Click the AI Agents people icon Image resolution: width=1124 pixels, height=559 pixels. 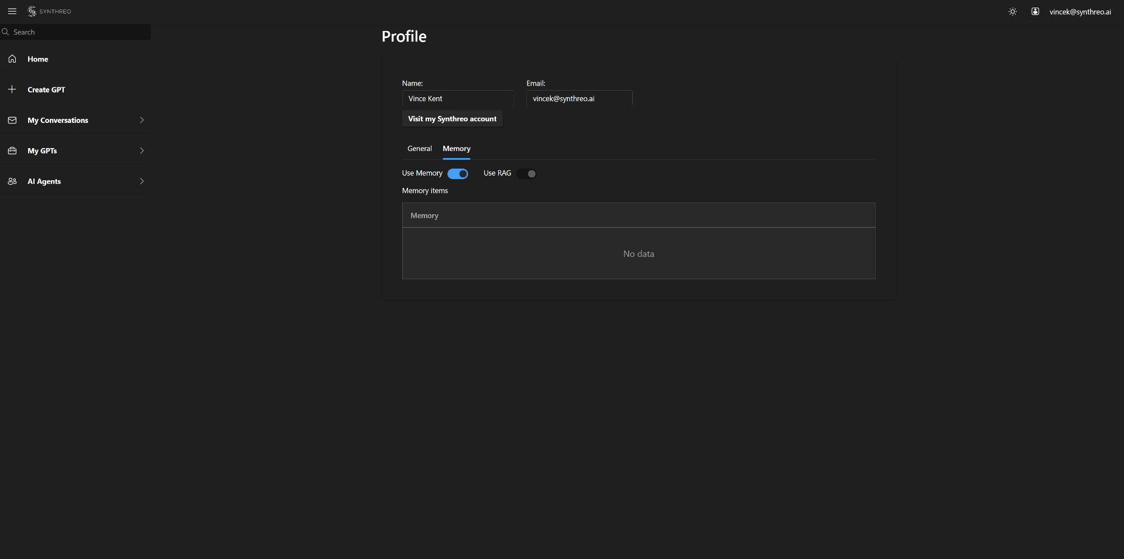click(x=12, y=181)
